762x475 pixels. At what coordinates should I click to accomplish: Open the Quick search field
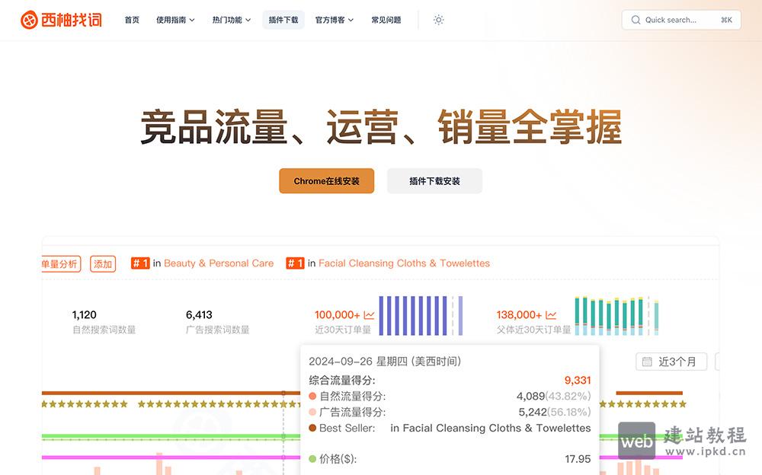(x=681, y=20)
